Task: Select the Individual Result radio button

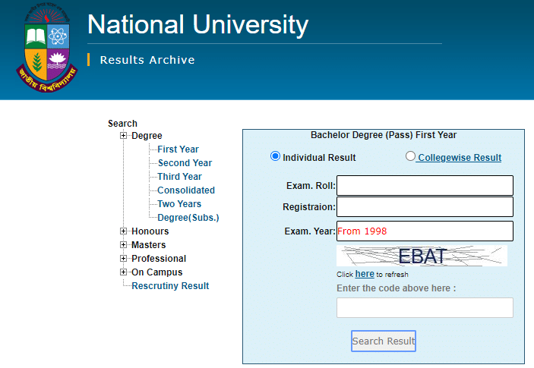Action: [275, 156]
